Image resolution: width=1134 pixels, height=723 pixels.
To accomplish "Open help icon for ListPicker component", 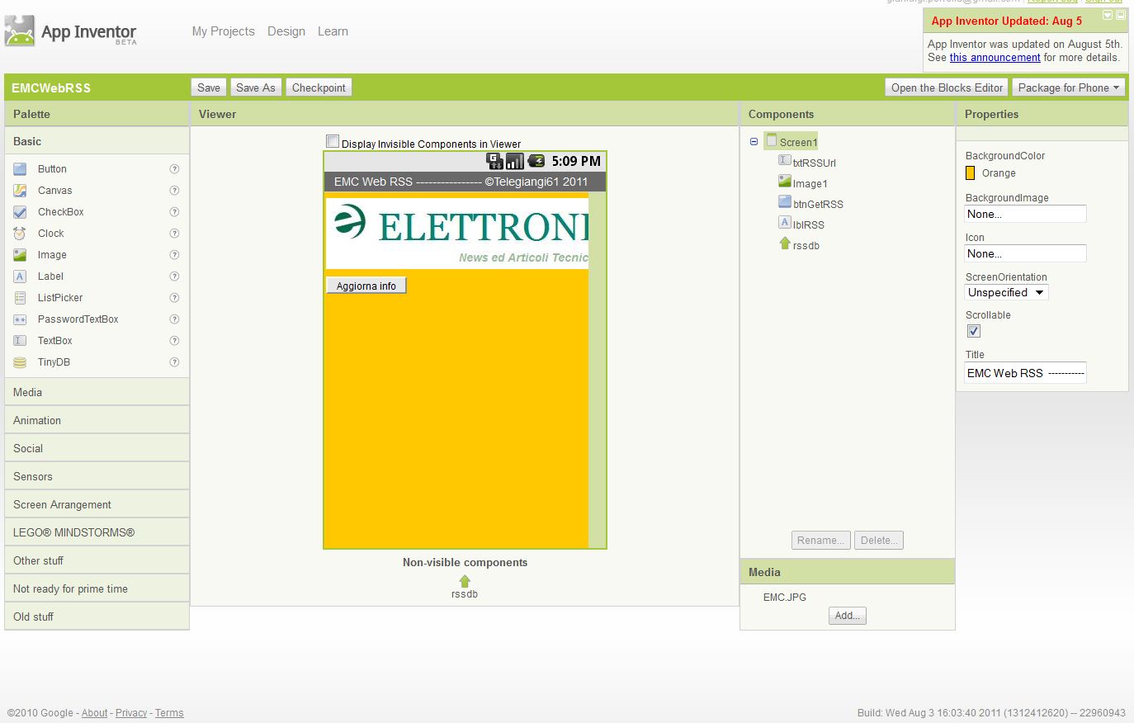I will pos(174,298).
